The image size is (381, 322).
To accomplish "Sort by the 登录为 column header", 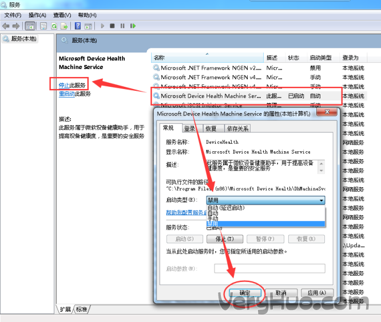I will coord(353,58).
